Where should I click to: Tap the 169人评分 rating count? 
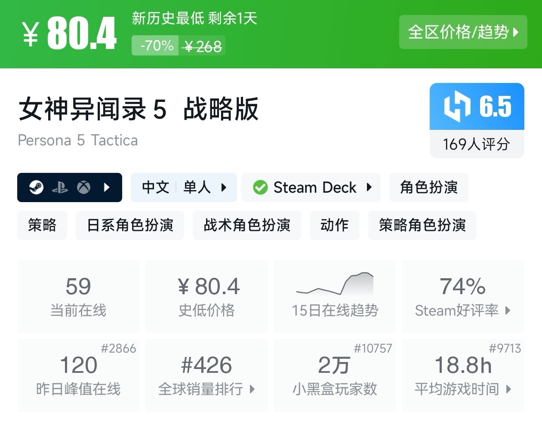[x=477, y=144]
